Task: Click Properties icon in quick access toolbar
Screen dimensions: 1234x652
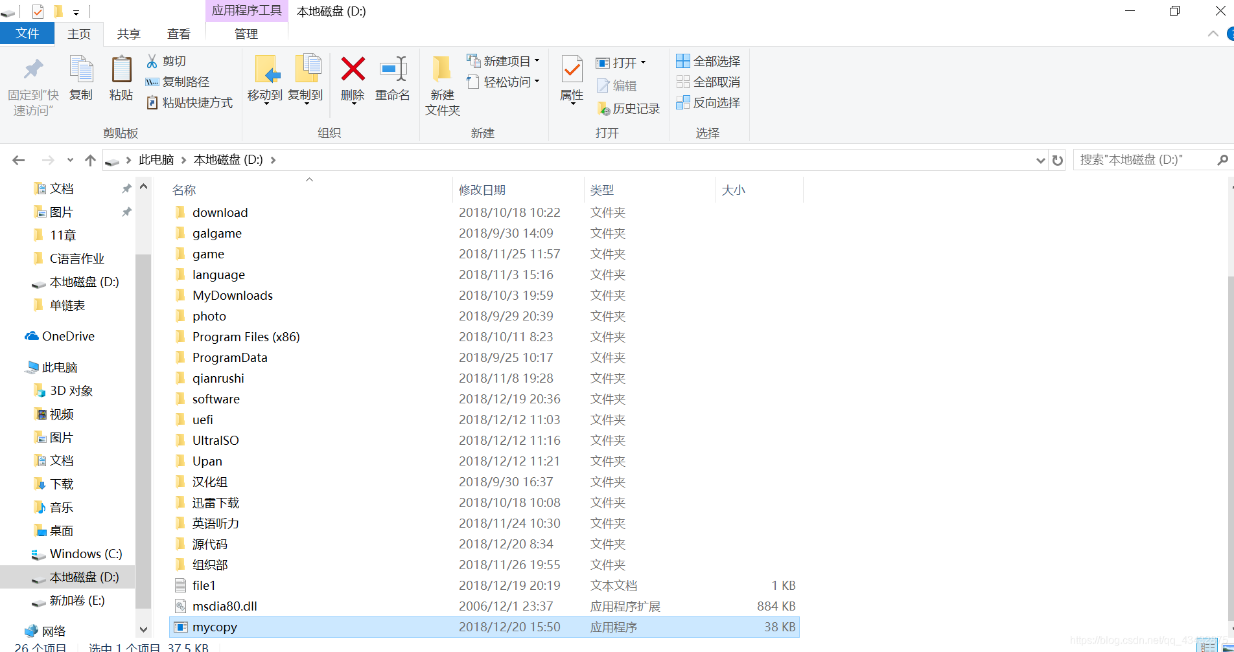Action: (38, 11)
